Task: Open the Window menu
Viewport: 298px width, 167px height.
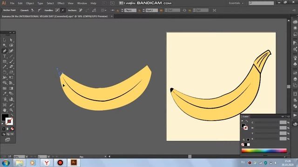Action: point(82,3)
